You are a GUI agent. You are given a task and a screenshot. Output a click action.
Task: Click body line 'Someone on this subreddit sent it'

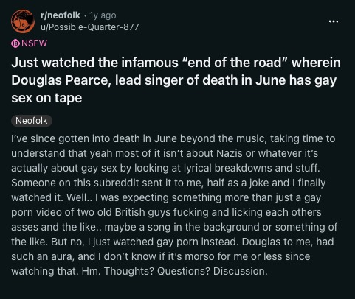pos(168,183)
